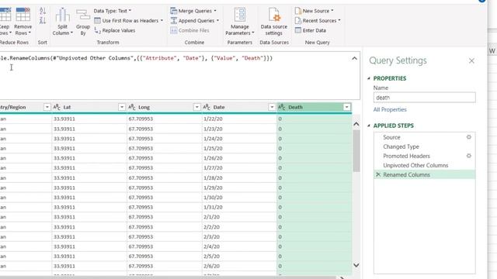Click Enter Data
Viewport: 497px width, 279px height.
[x=311, y=30]
